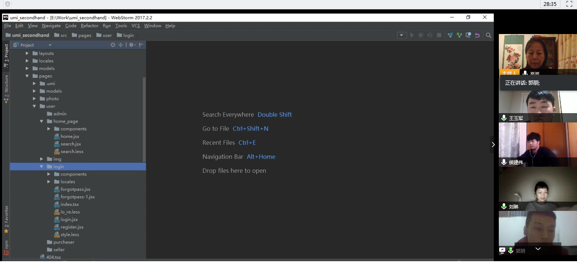Toggle the npm tool window tab
Screen dimensions: 577x262
tap(6, 248)
